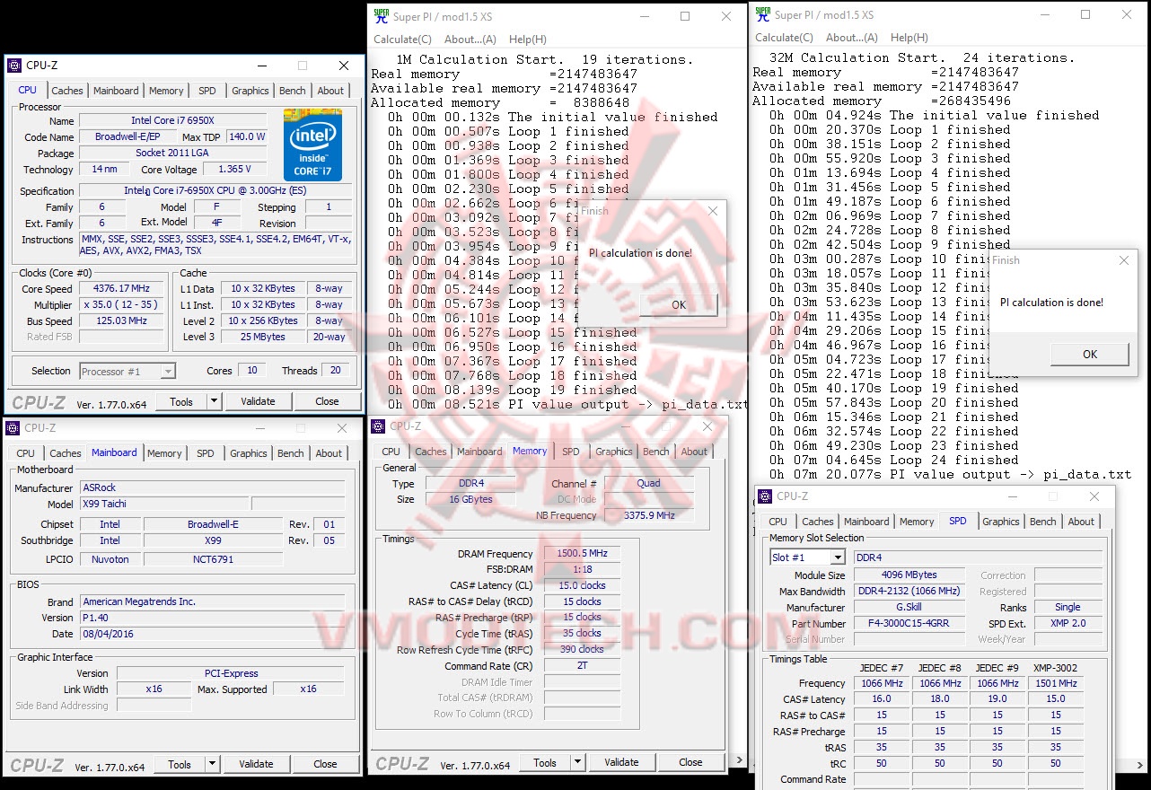Click OK in 32M PI calculation dialog
This screenshot has width=1151, height=790.
pos(1090,354)
